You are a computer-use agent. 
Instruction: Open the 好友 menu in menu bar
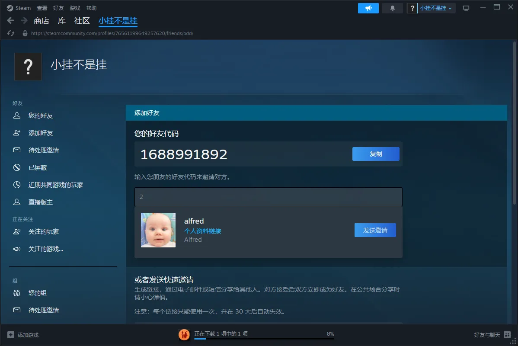tap(58, 8)
